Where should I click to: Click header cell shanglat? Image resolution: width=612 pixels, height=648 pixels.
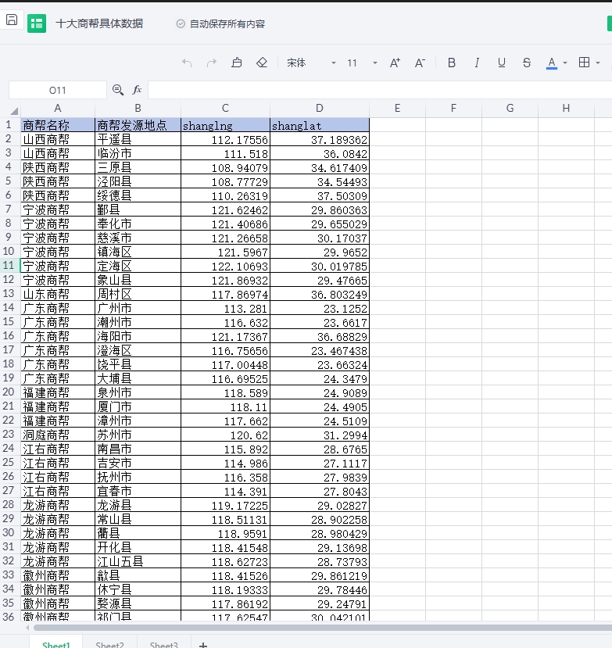[320, 125]
